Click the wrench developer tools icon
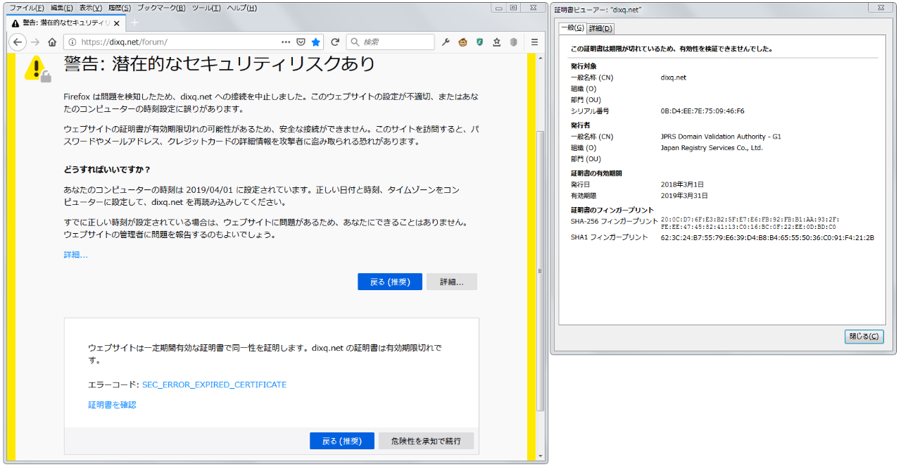The height and width of the screenshot is (469, 901). tap(446, 42)
